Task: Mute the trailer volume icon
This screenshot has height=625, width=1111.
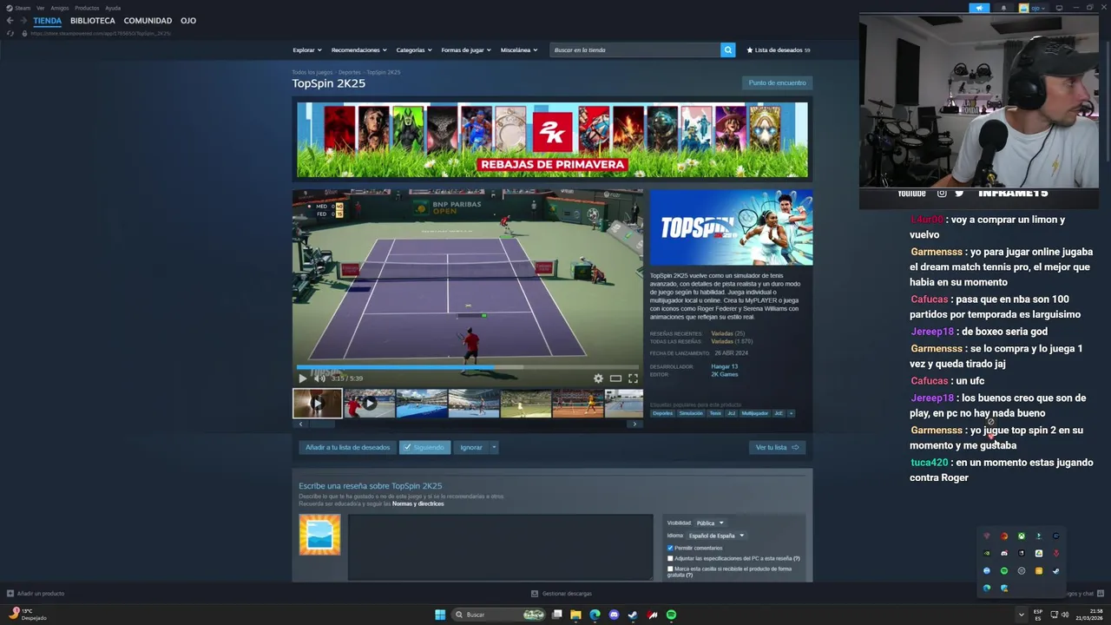Action: pyautogui.click(x=319, y=378)
